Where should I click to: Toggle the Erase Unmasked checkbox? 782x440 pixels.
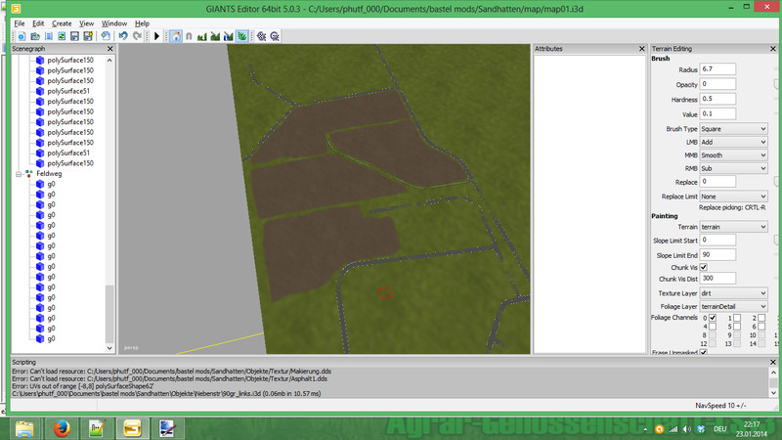(x=703, y=352)
